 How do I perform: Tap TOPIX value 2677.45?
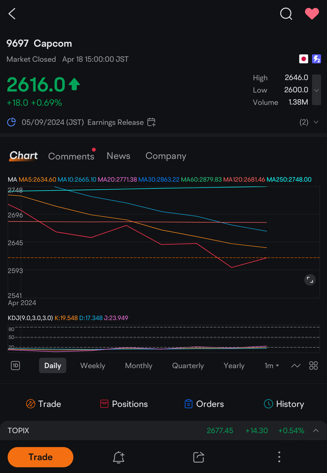point(220,431)
